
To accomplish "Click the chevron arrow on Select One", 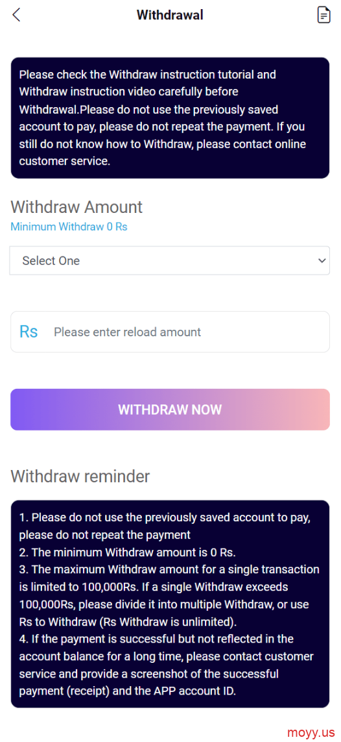I will pos(322,260).
